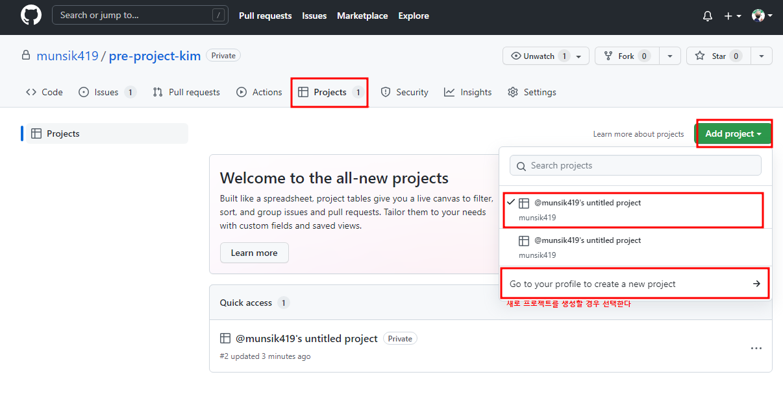Open the user avatar menu
Screen dimensions: 783x403
762,16
